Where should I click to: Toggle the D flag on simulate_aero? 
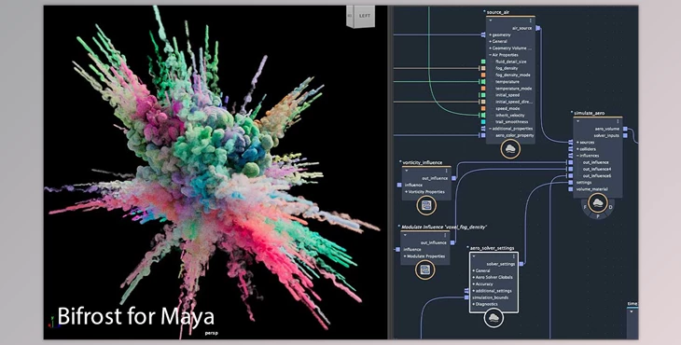[x=610, y=207]
